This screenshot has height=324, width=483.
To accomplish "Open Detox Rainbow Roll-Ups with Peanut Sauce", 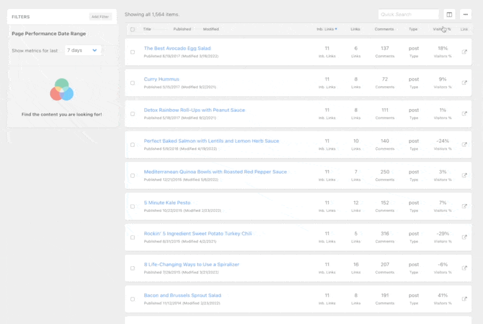I will coord(194,110).
